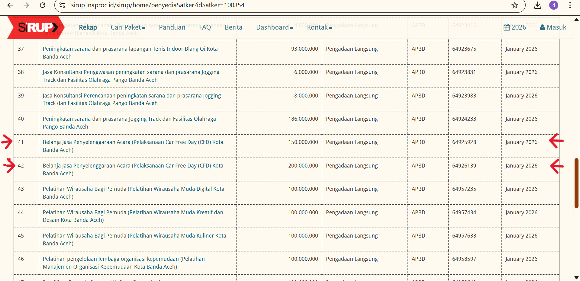Screen dimensions: 580x281
Task: View site information icon in address bar
Action: pyautogui.click(x=62, y=5)
